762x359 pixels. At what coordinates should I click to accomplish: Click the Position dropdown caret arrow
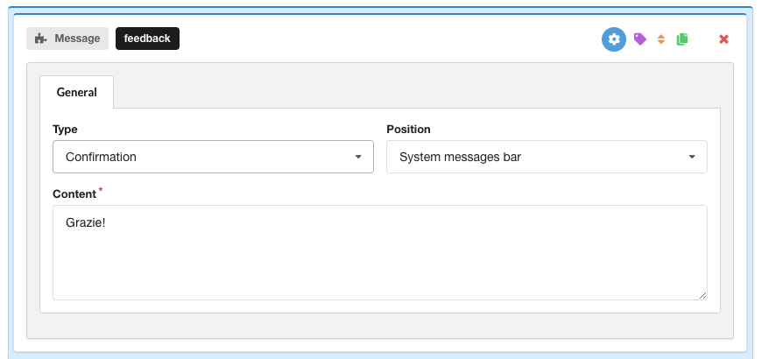pyautogui.click(x=692, y=157)
